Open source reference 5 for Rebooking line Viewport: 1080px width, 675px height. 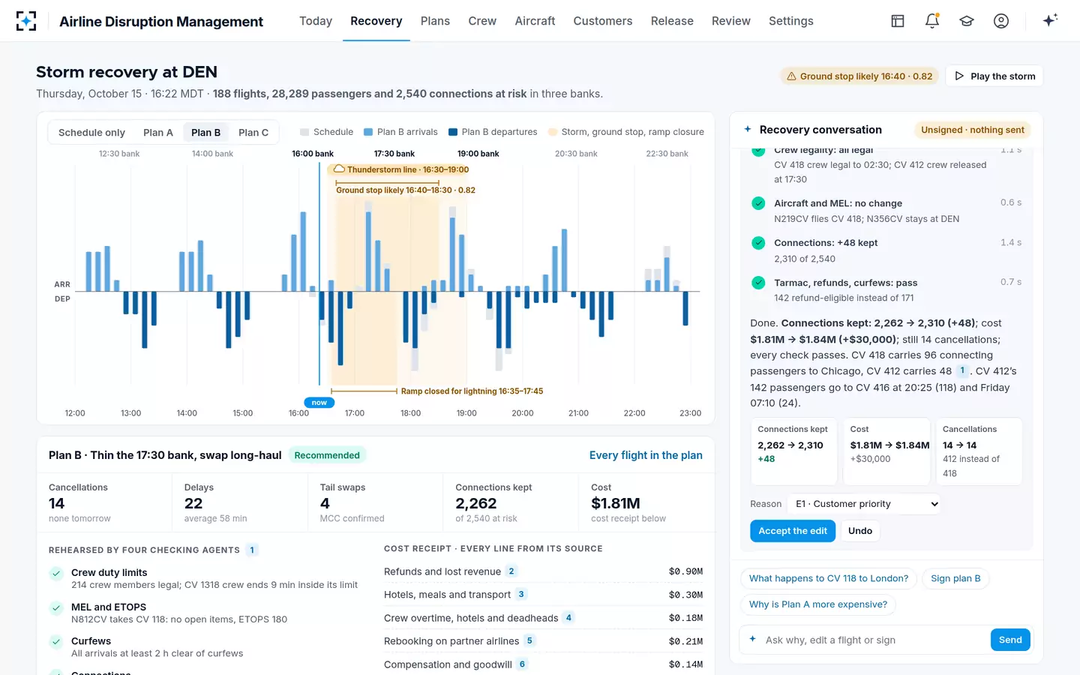point(529,640)
